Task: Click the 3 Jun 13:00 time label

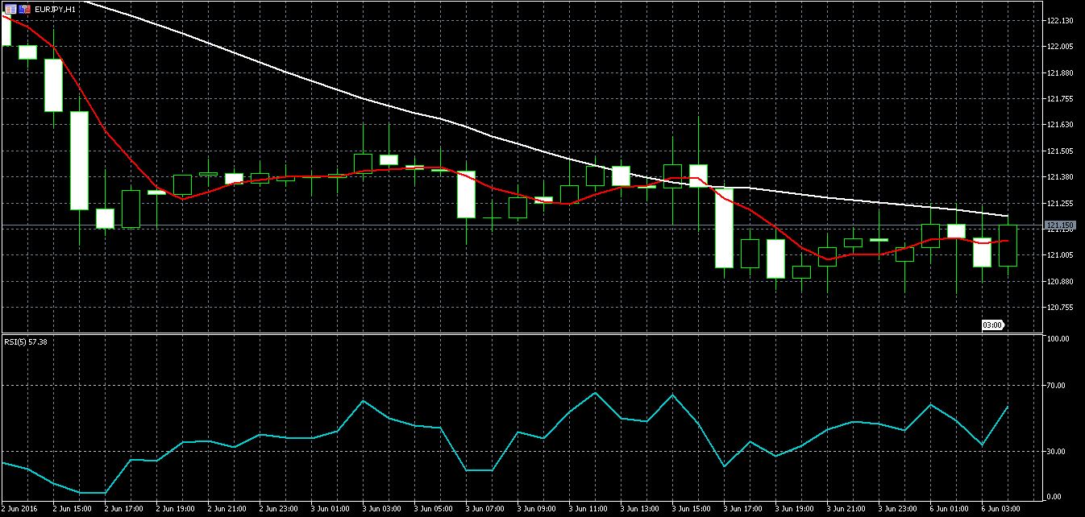Action: coord(637,509)
